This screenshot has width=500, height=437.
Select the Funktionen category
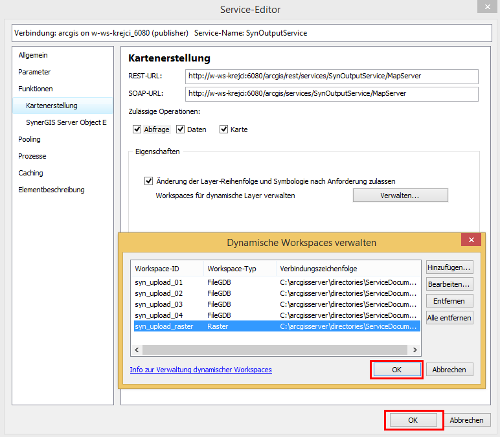click(36, 89)
